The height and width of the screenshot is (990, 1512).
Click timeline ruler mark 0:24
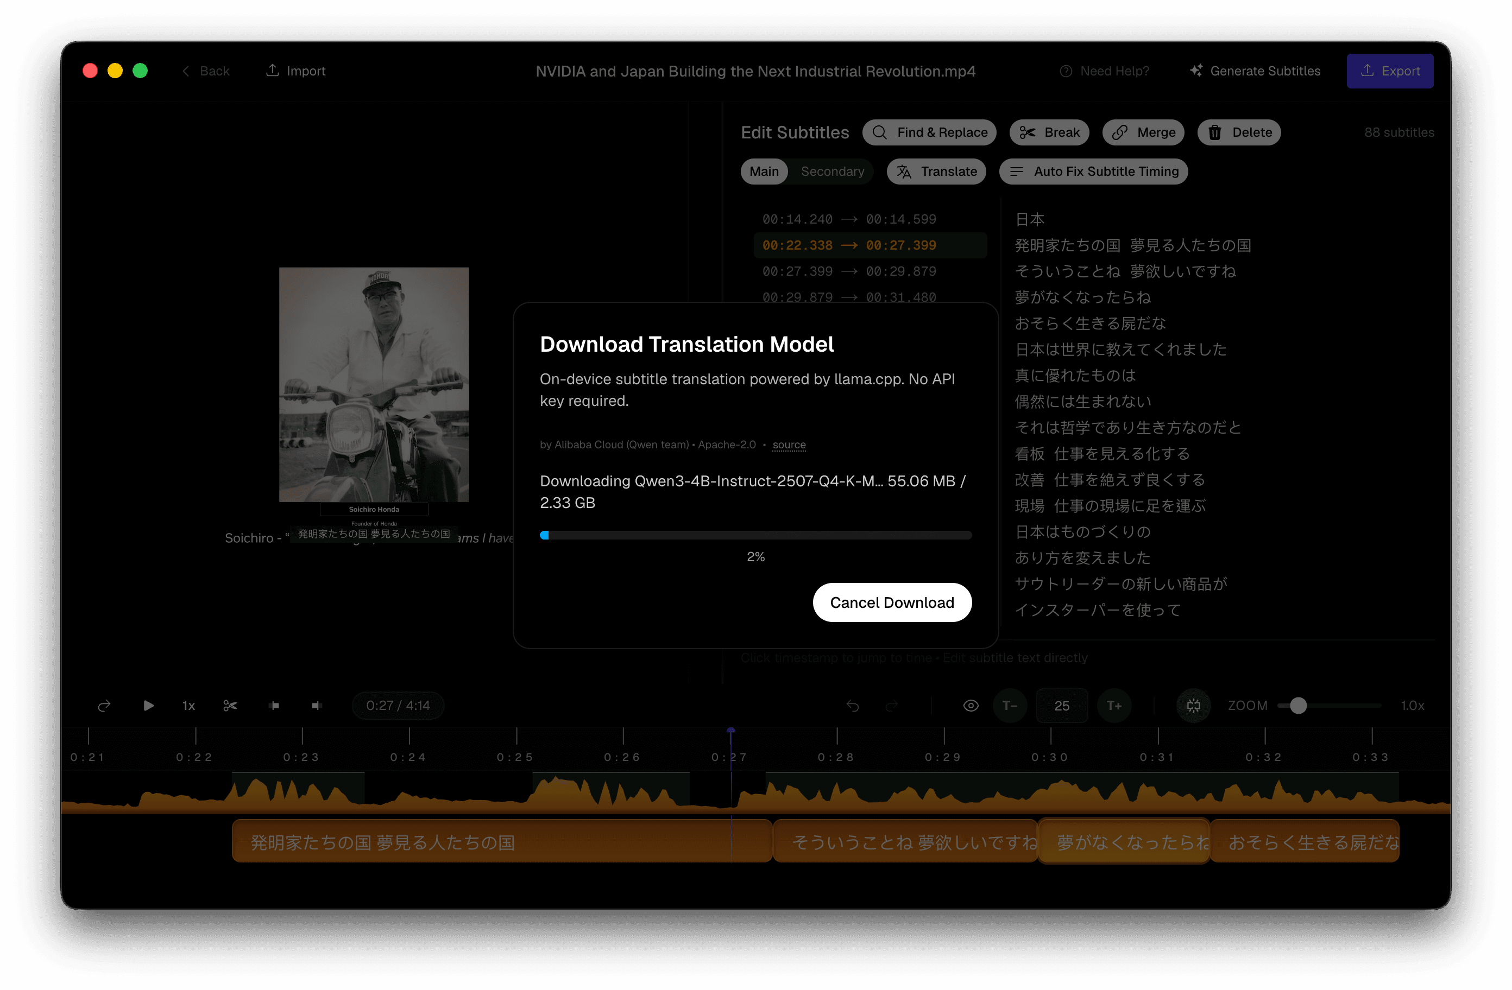(x=408, y=757)
